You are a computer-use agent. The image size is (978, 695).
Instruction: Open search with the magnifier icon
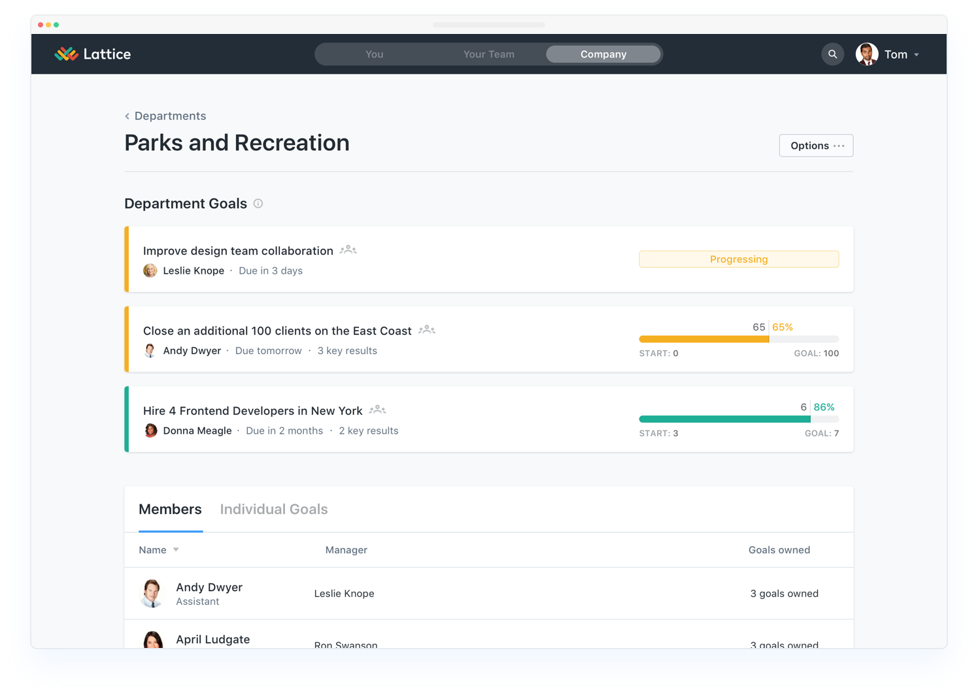tap(832, 54)
